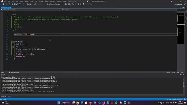Open the File menu

click(5, 1)
